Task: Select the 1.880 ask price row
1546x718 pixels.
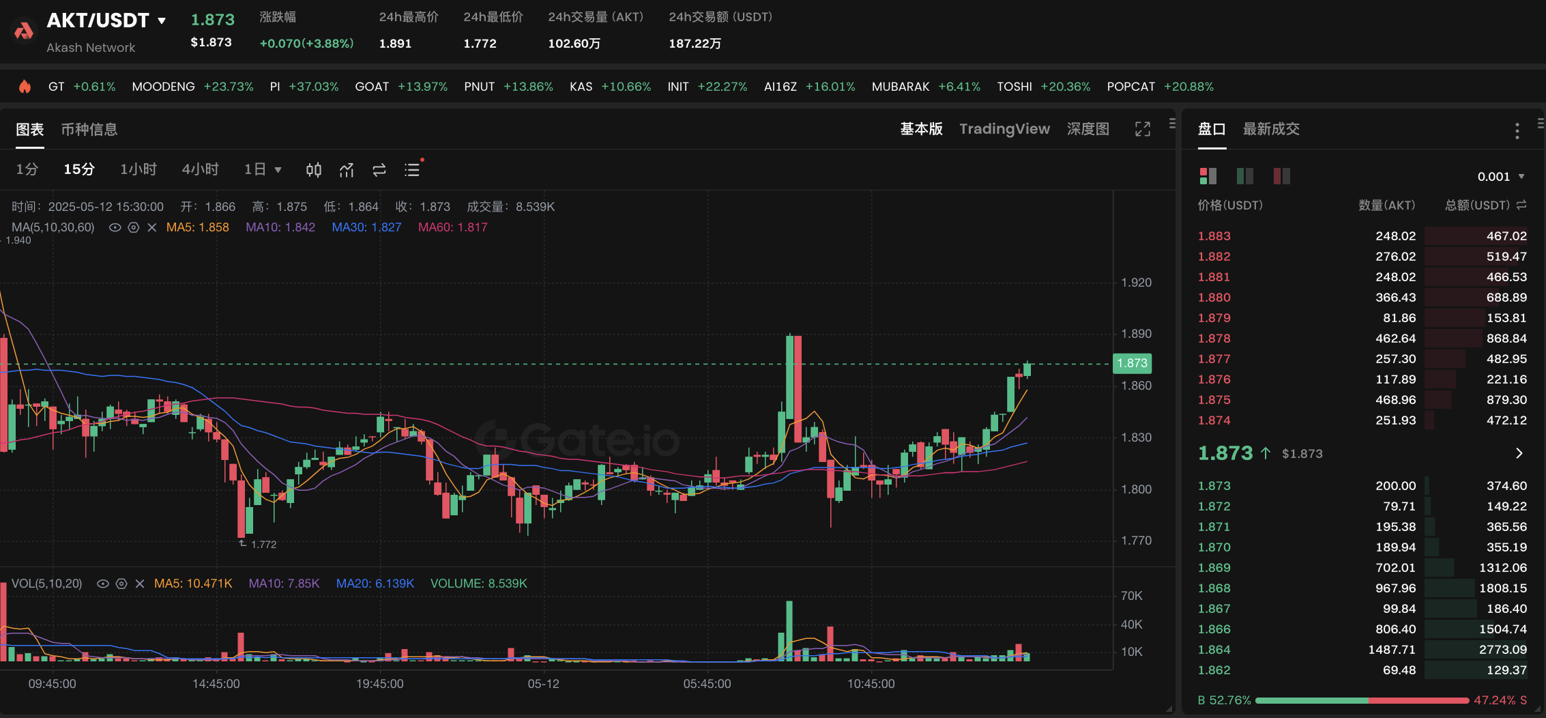Action: click(1362, 298)
